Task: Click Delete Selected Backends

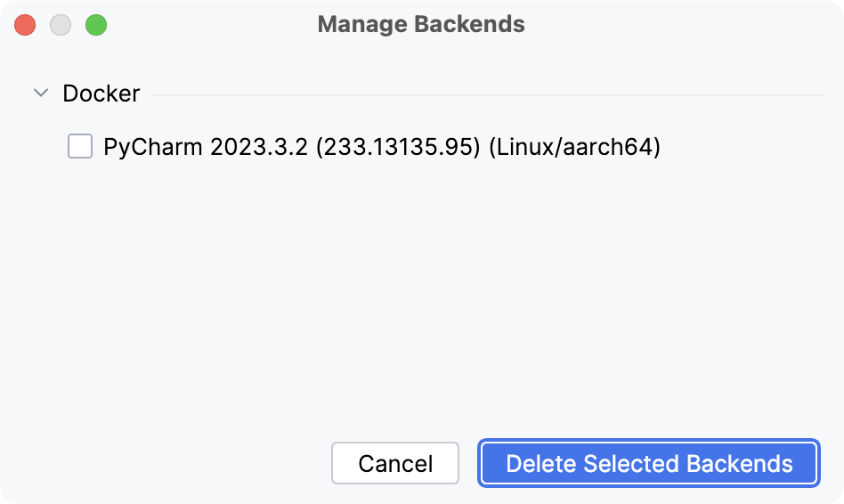Action: pos(649,464)
